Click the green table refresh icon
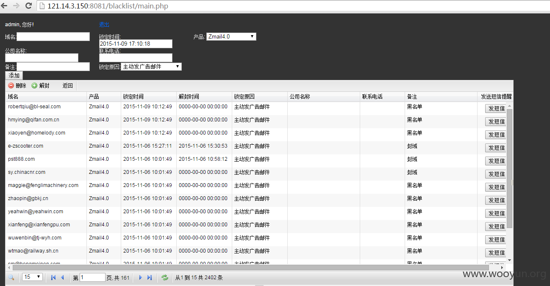The height and width of the screenshot is (286, 550). point(165,278)
